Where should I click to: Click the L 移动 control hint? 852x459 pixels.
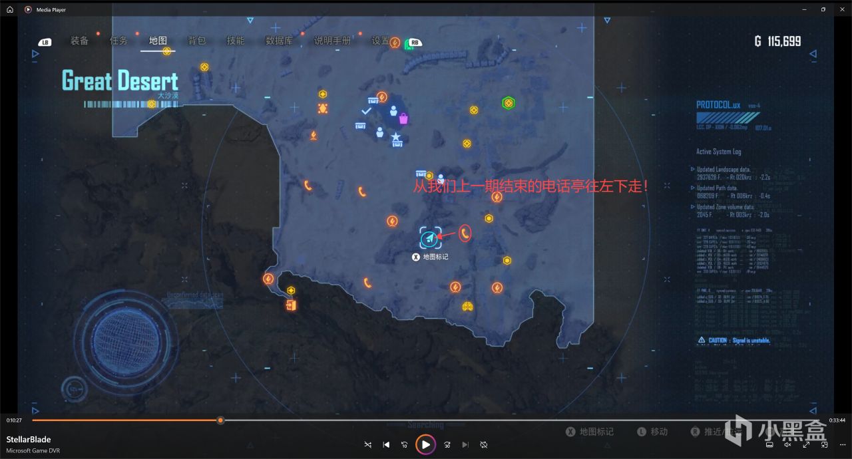652,432
